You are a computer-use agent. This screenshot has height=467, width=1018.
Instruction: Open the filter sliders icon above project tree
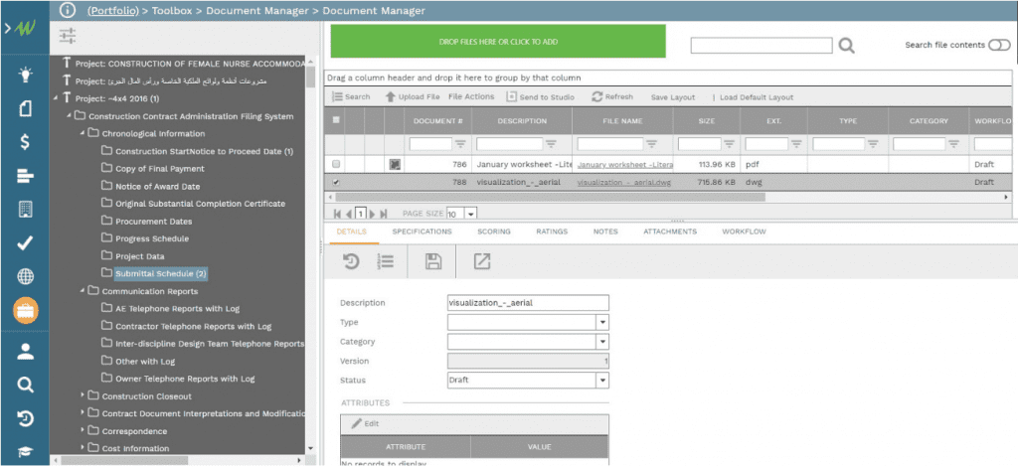(68, 37)
